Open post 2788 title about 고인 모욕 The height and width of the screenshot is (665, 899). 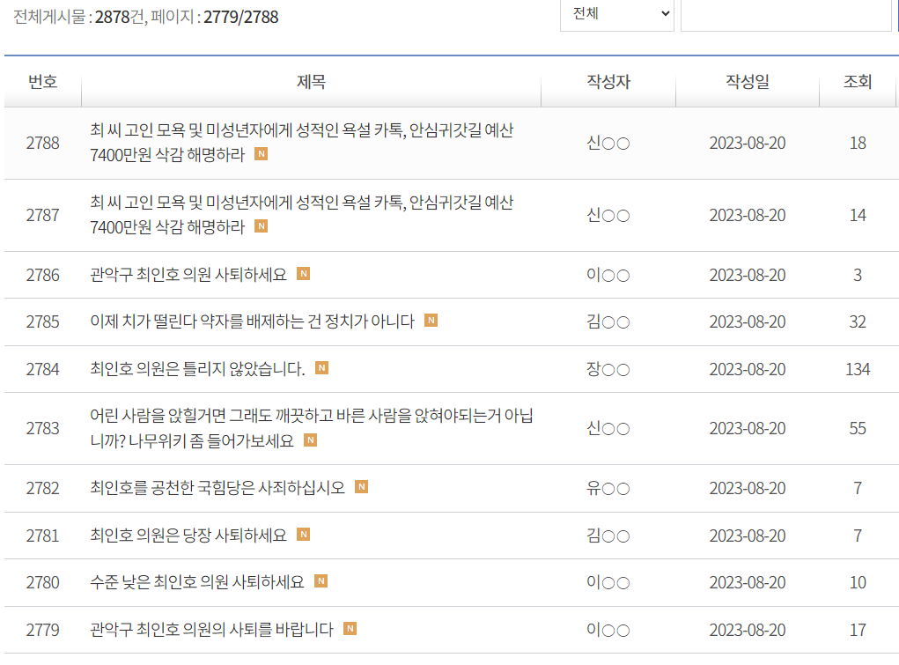[x=302, y=143]
